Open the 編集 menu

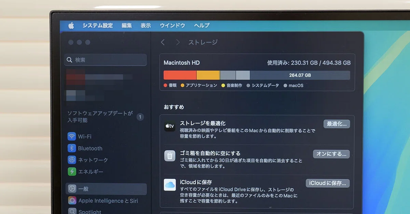point(127,26)
